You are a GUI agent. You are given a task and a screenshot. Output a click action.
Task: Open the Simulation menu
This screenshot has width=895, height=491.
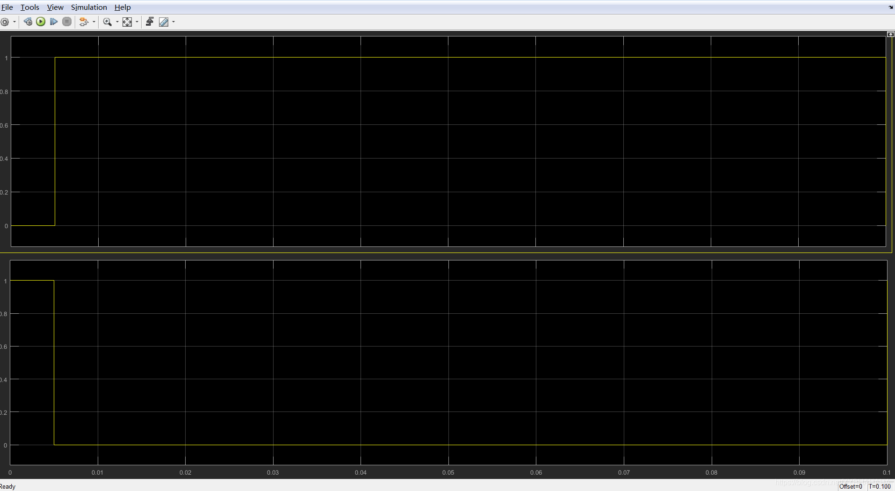pos(89,7)
